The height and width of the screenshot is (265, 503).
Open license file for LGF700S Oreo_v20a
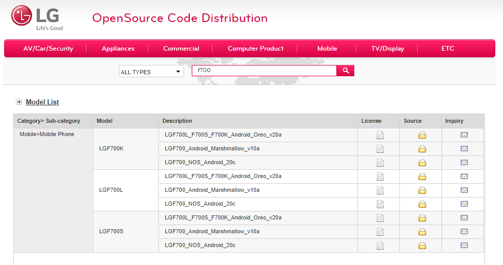(380, 218)
